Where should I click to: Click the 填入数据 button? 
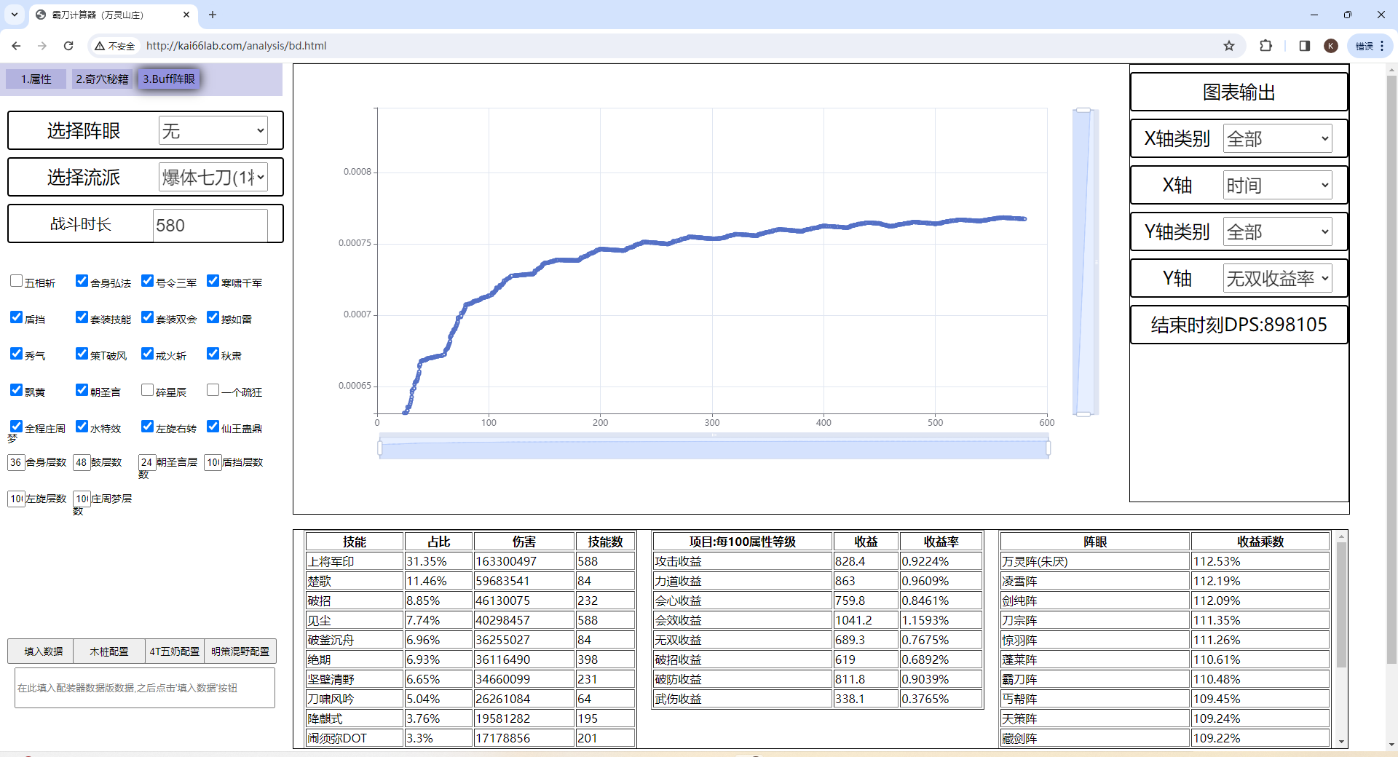pyautogui.click(x=43, y=651)
